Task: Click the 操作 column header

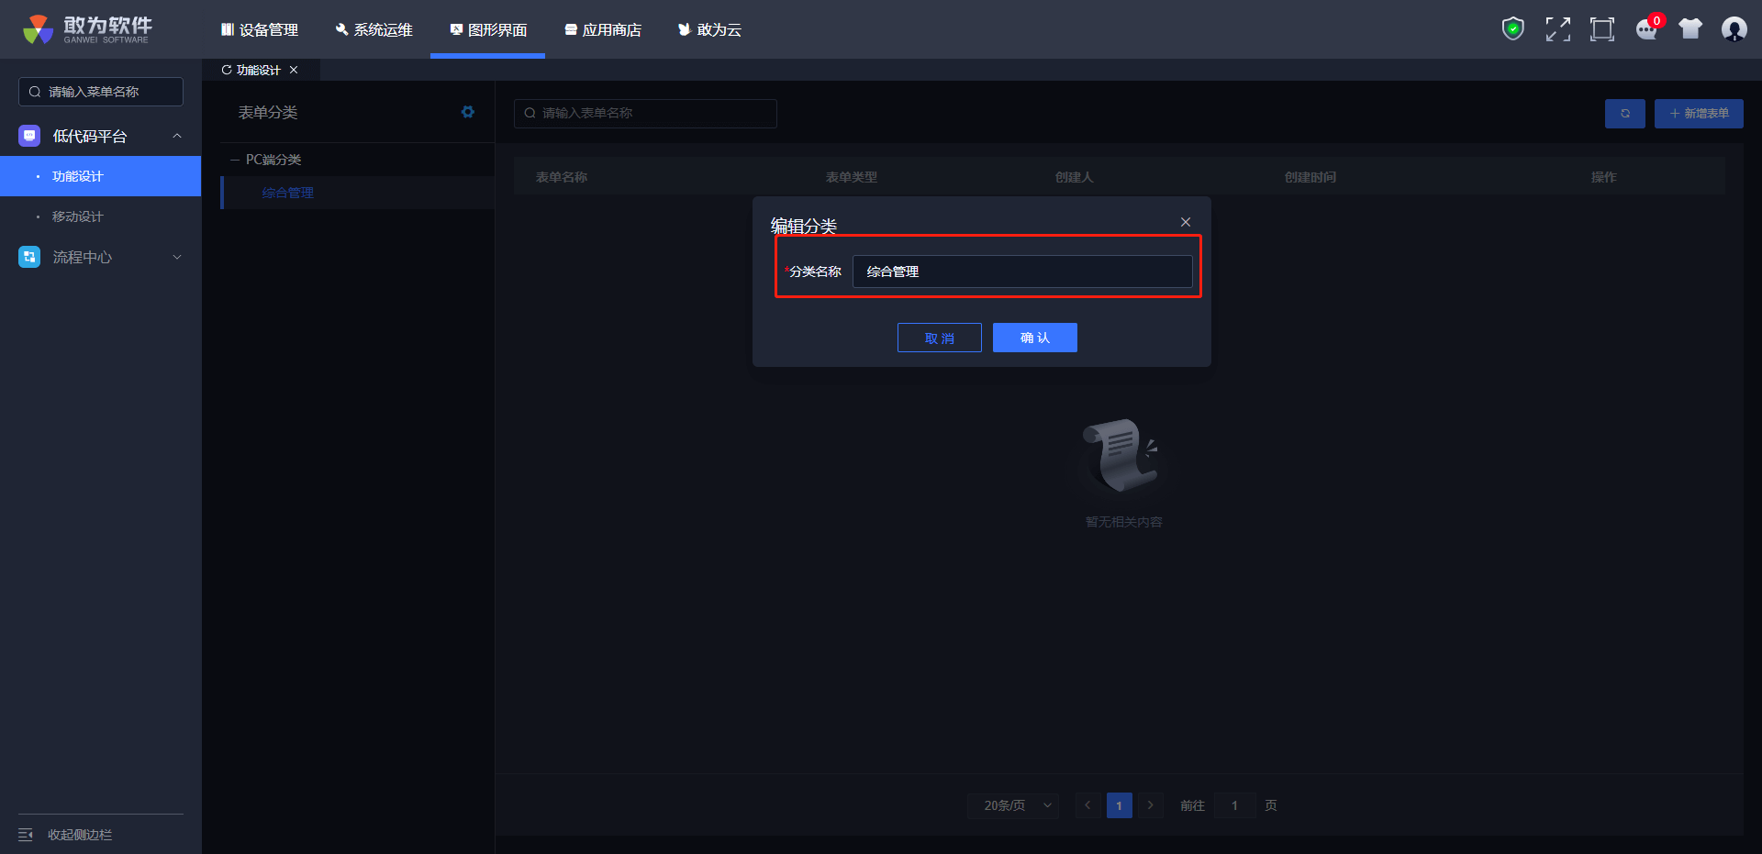Action: pos(1604,177)
